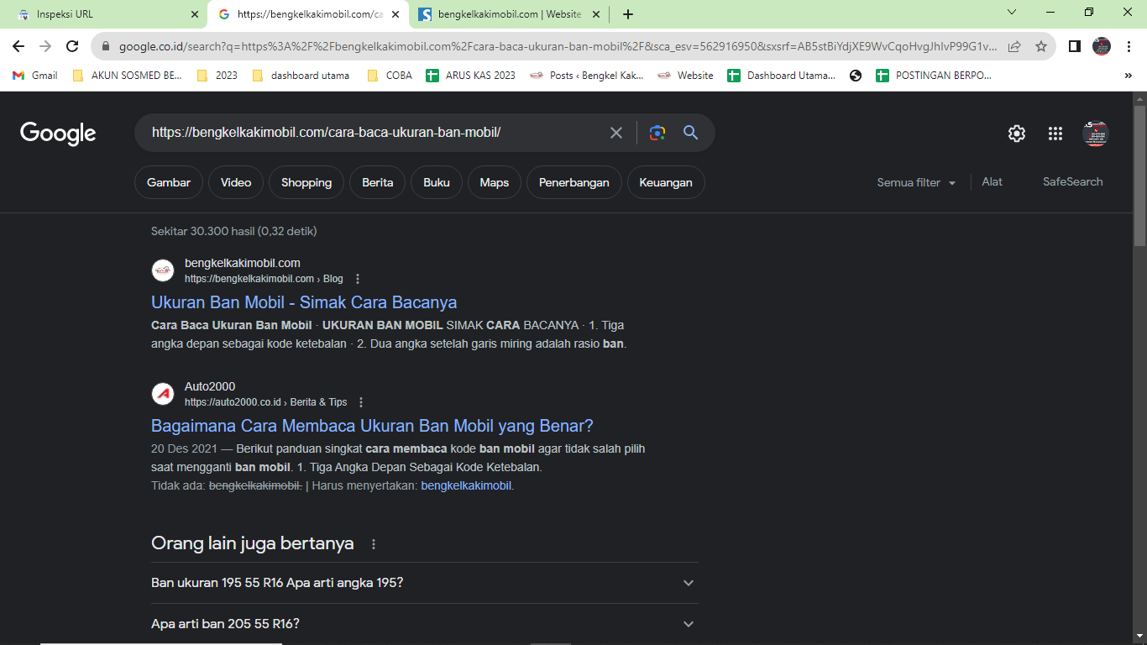
Task: Filter results by Keuangan
Action: [666, 182]
